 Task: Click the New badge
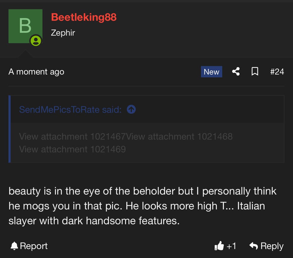pos(211,71)
